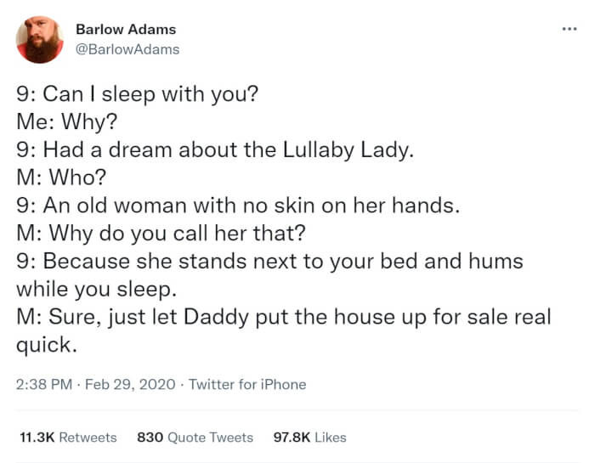Screen dimensions: 595x463
Task: Click the line "Because she stands next to your bed"
Action: pyautogui.click(x=269, y=261)
